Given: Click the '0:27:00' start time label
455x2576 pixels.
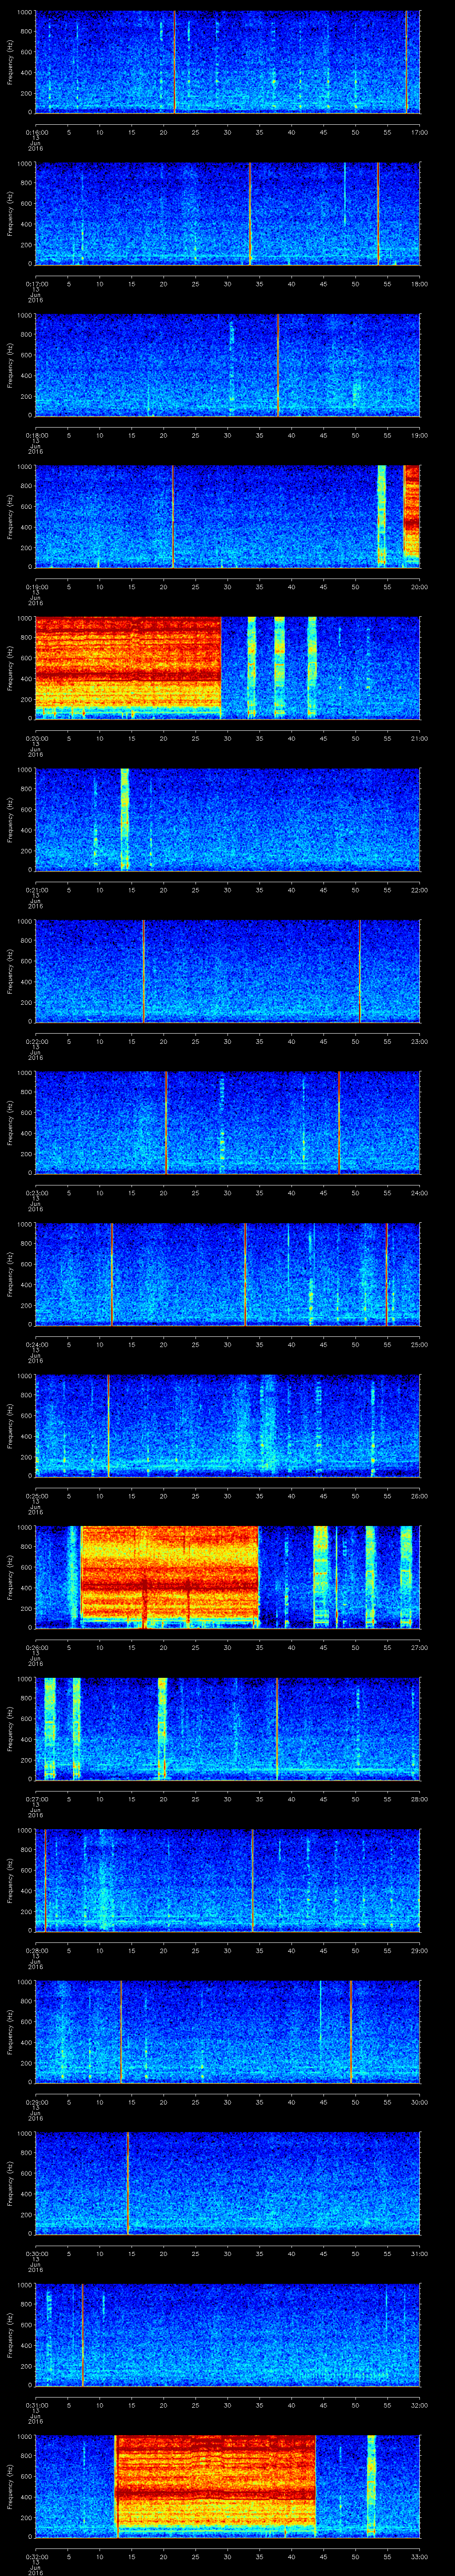Looking at the screenshot, I should click(36, 1799).
